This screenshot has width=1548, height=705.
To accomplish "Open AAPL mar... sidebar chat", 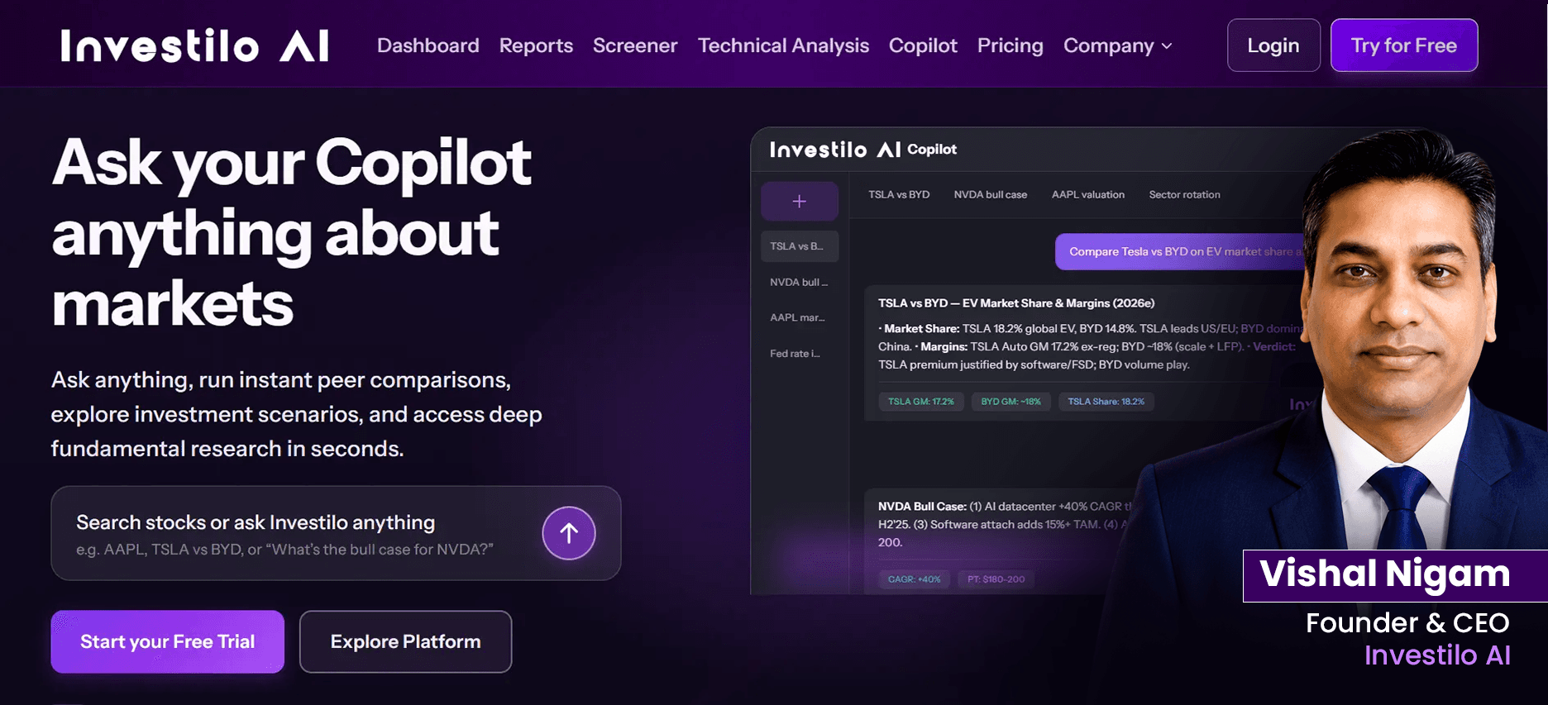I will coord(799,317).
